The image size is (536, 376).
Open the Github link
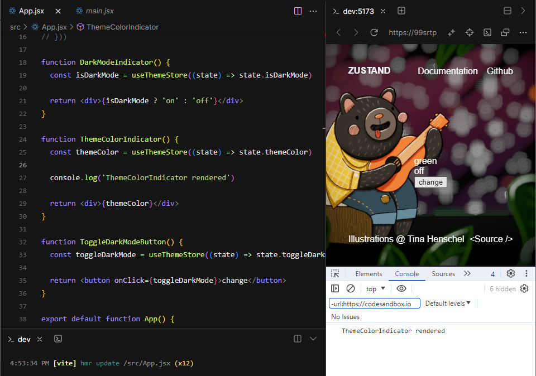pos(500,71)
